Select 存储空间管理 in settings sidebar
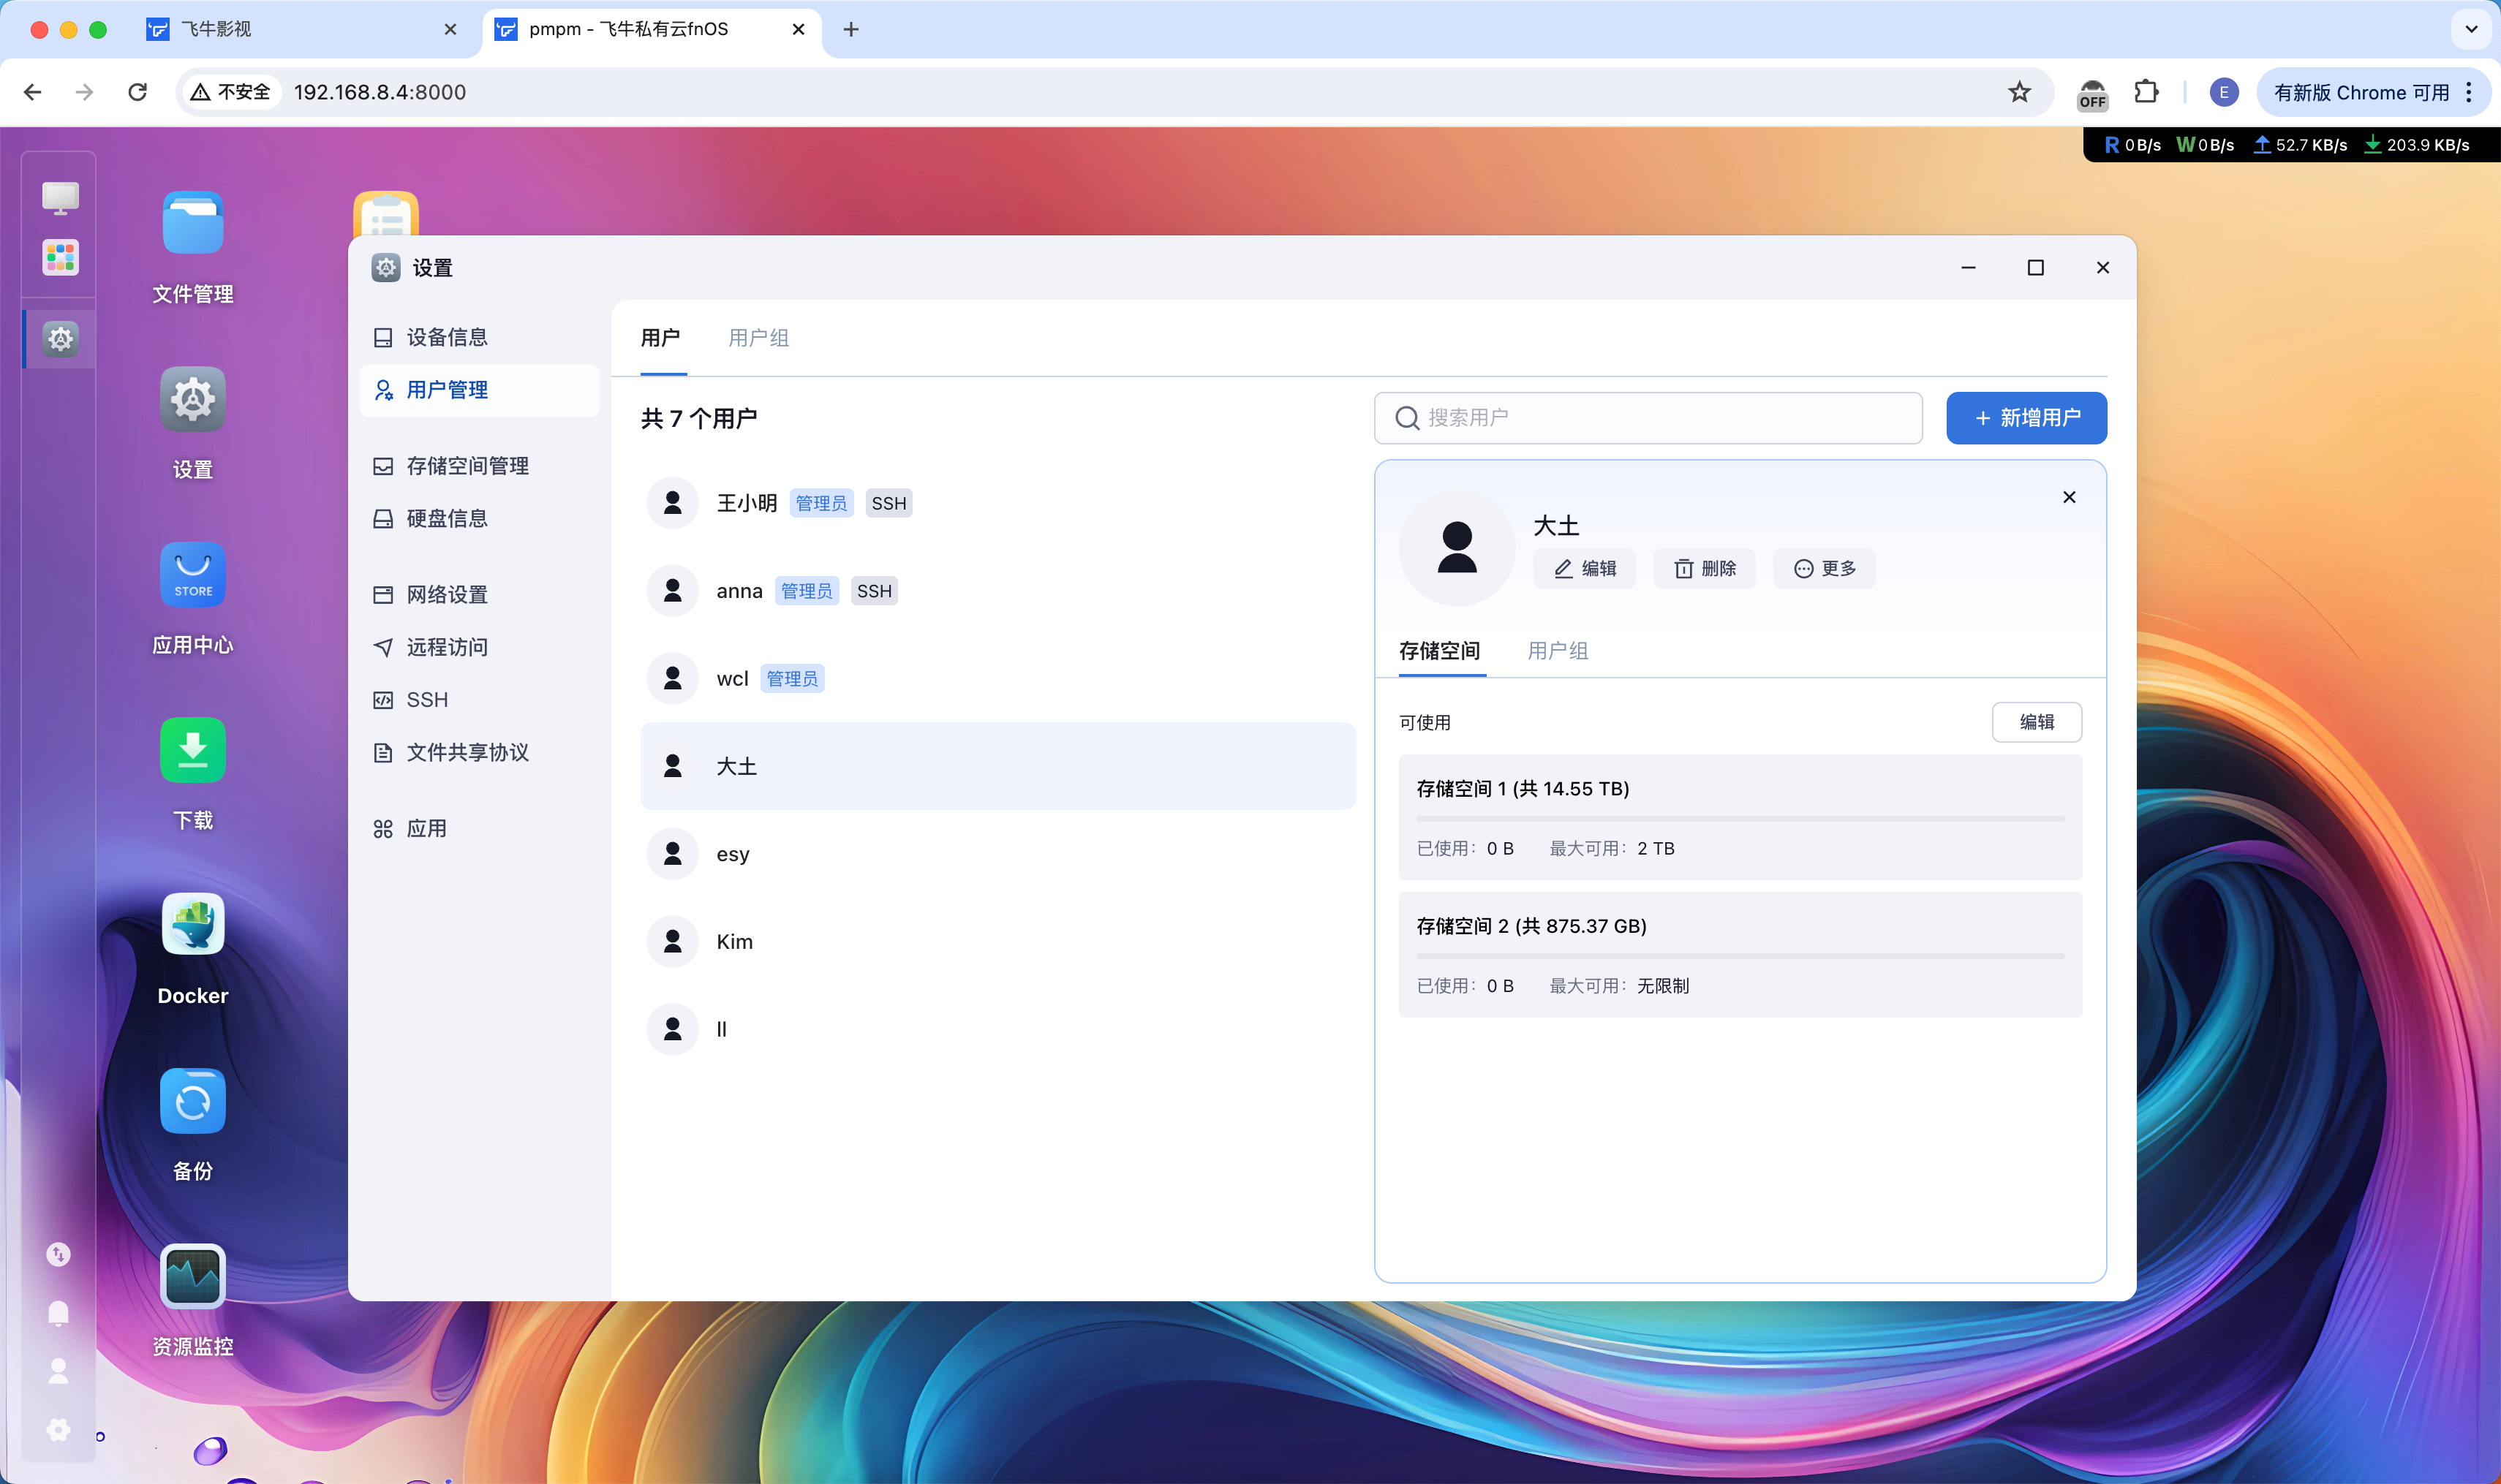The width and height of the screenshot is (2501, 1484). (467, 466)
